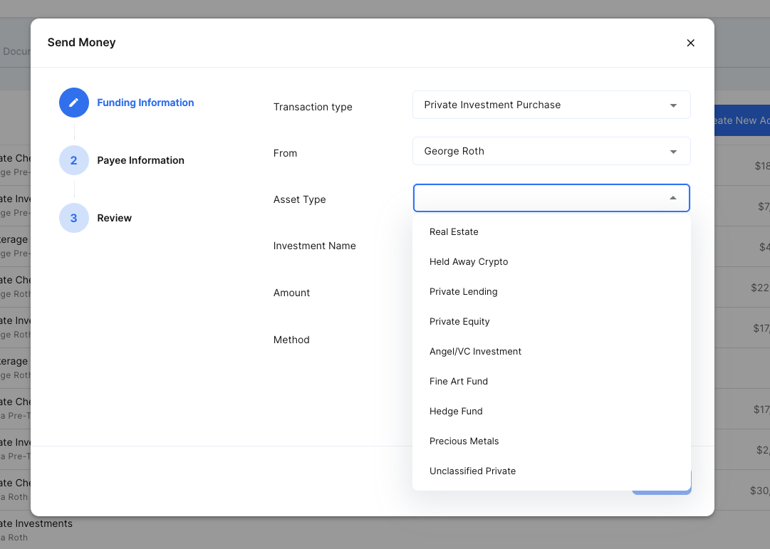
Task: Click the Funding Information pencil step icon
Action: [74, 103]
